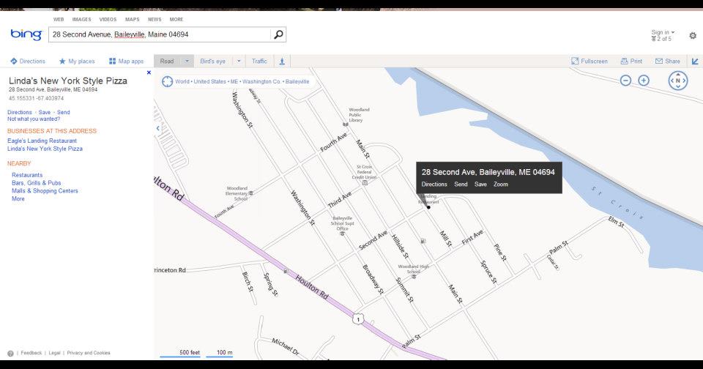Select the Road map view
Screen dimensions: 703x369
click(167, 61)
